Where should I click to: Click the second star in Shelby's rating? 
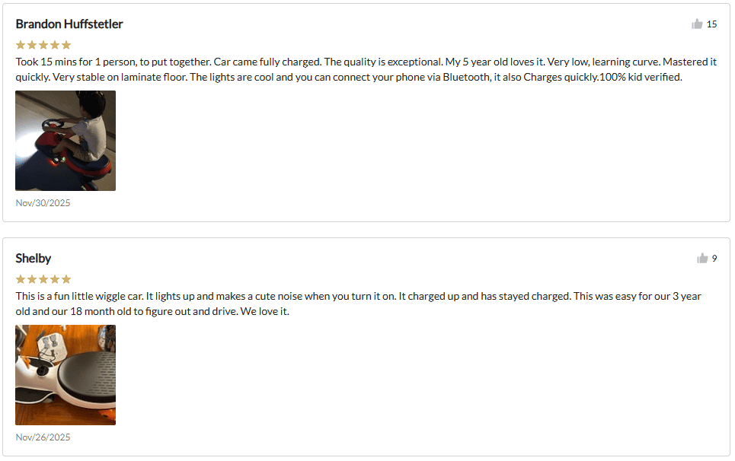click(32, 279)
